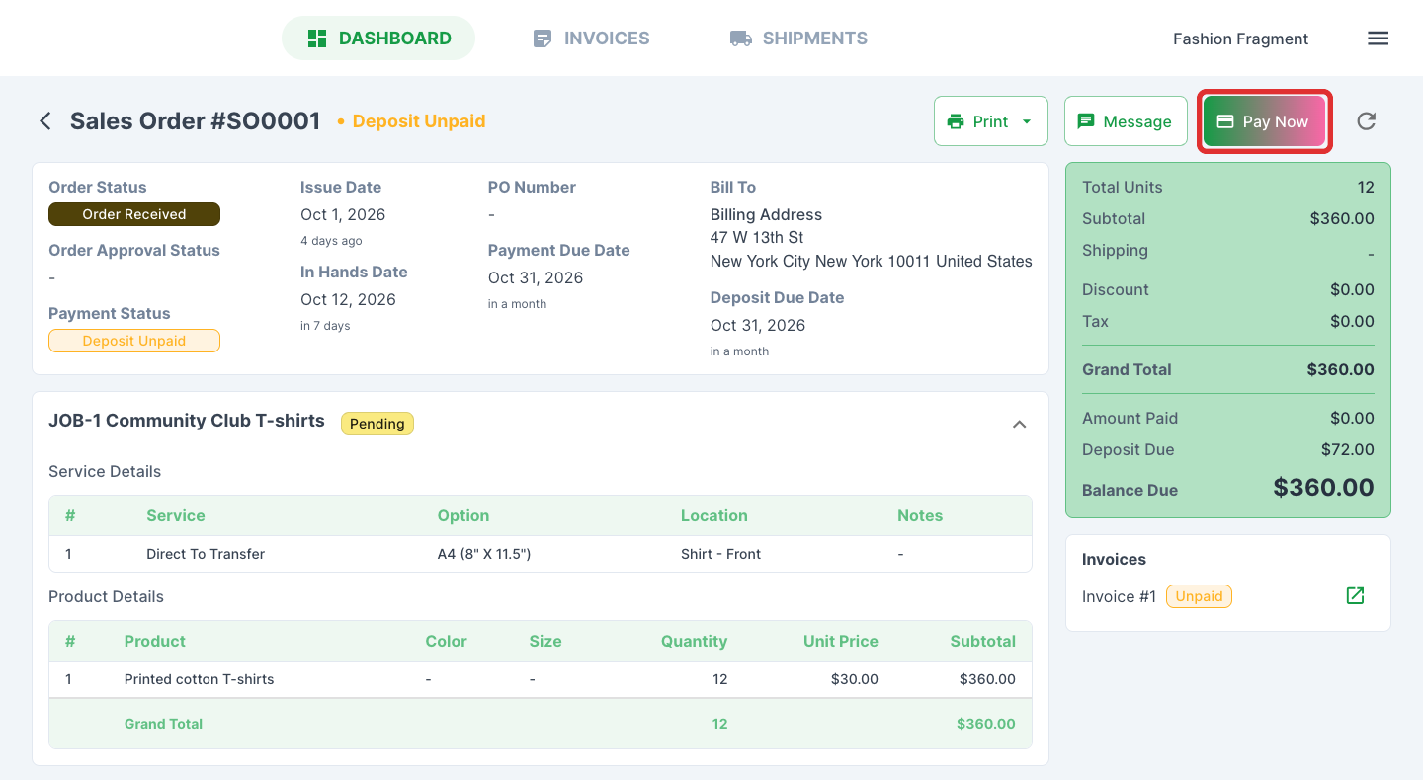Click the Sales Order #SO0001 title
The height and width of the screenshot is (780, 1423).
point(196,121)
